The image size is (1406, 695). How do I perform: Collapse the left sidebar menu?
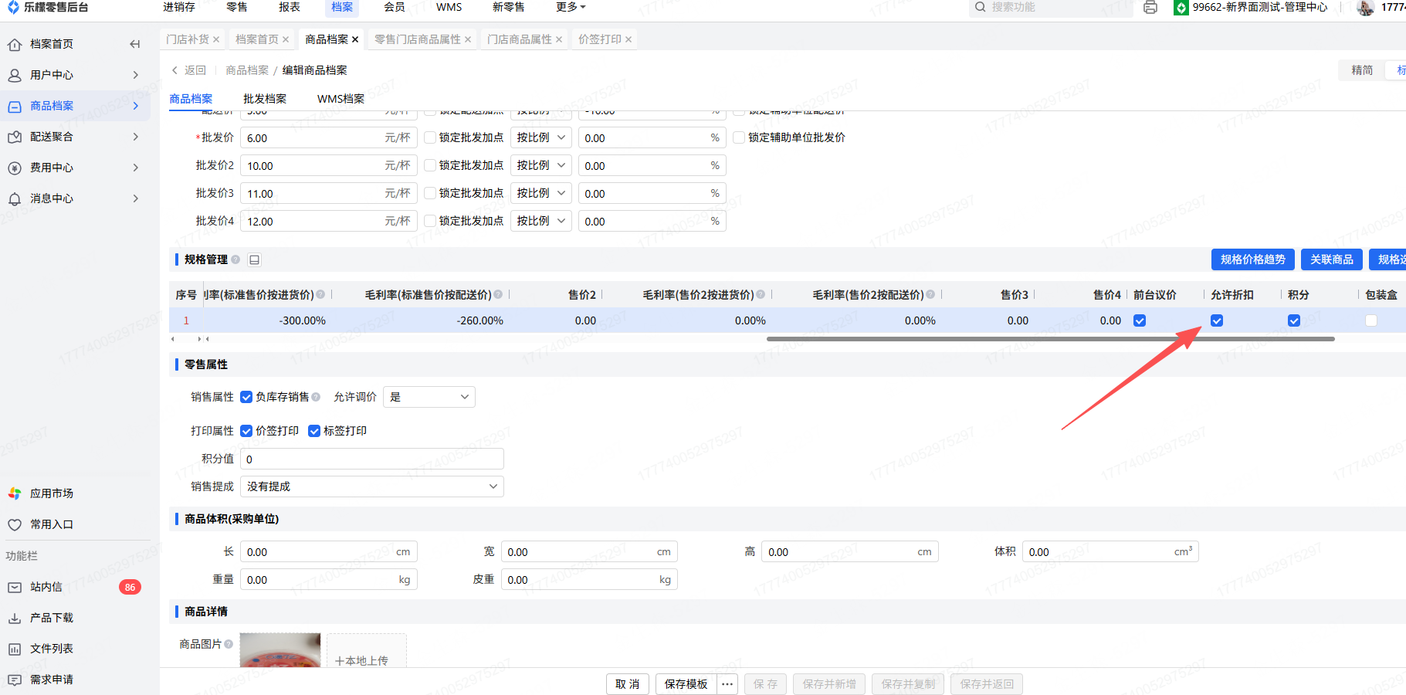coord(135,44)
